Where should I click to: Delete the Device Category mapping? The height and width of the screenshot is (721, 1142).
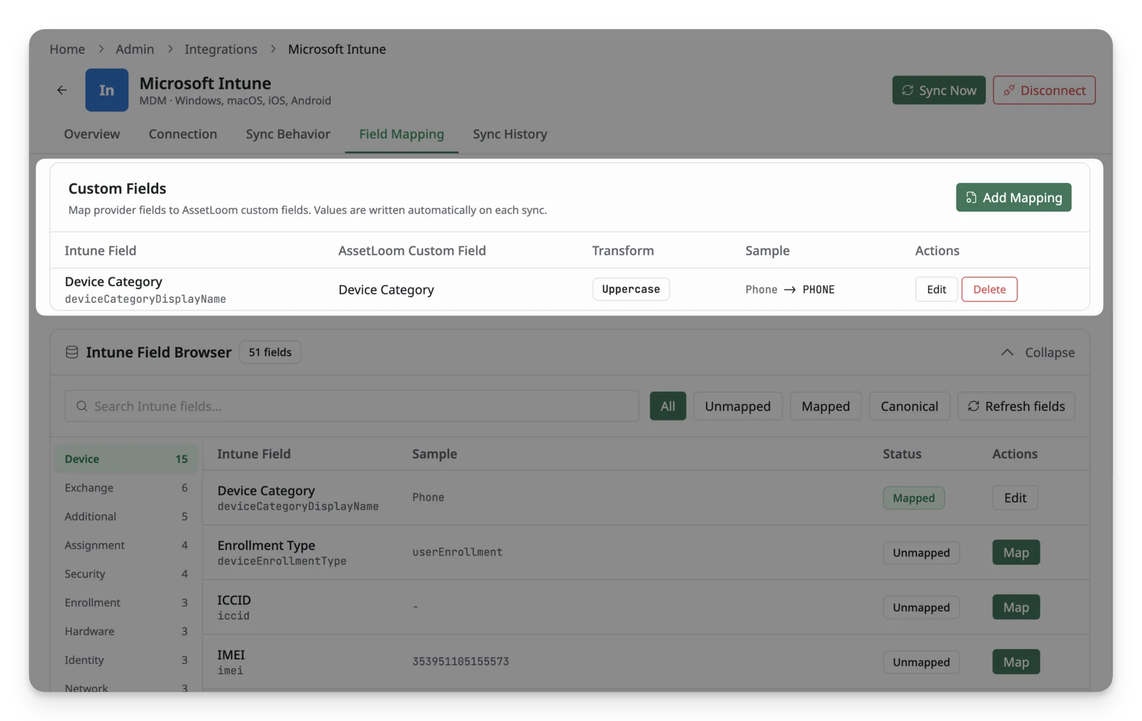[989, 289]
